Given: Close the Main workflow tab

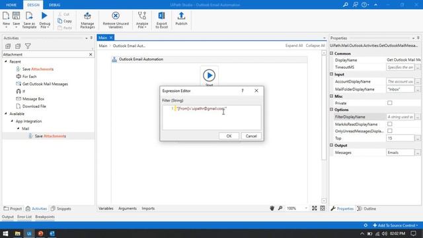Looking at the screenshot, I should (111, 38).
